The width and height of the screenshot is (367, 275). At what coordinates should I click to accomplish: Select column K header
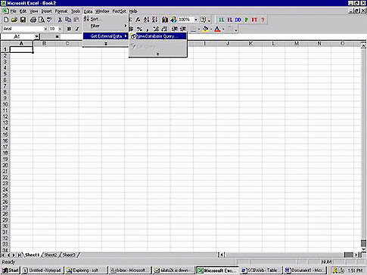point(250,44)
